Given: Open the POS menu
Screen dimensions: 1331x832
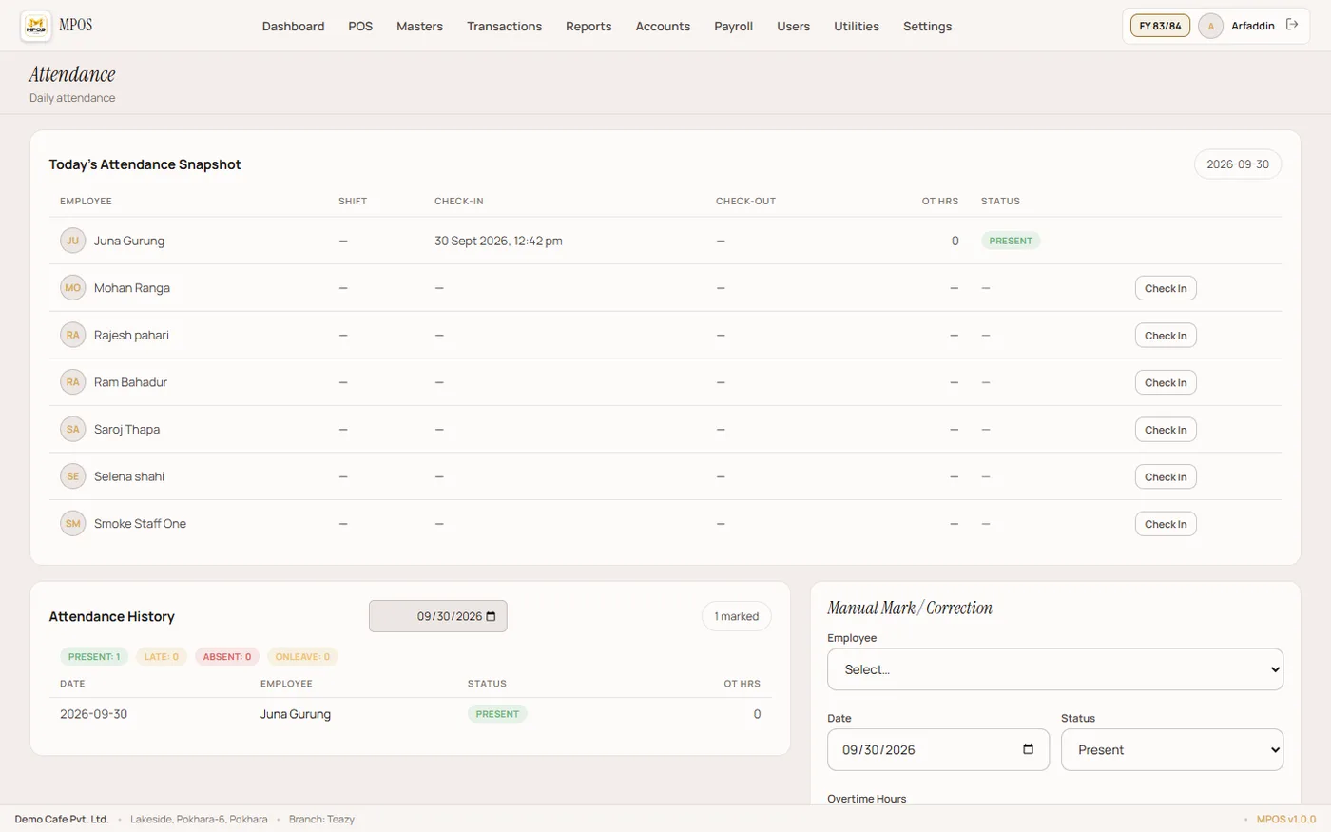Looking at the screenshot, I should click(x=360, y=26).
